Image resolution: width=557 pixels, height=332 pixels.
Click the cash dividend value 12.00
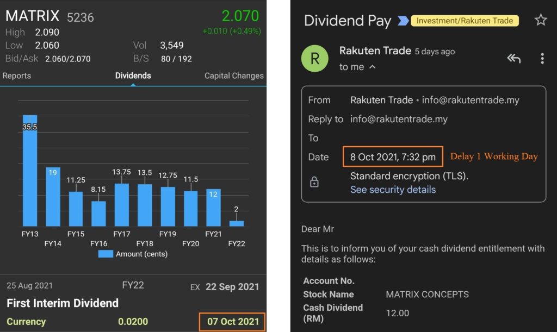click(398, 313)
